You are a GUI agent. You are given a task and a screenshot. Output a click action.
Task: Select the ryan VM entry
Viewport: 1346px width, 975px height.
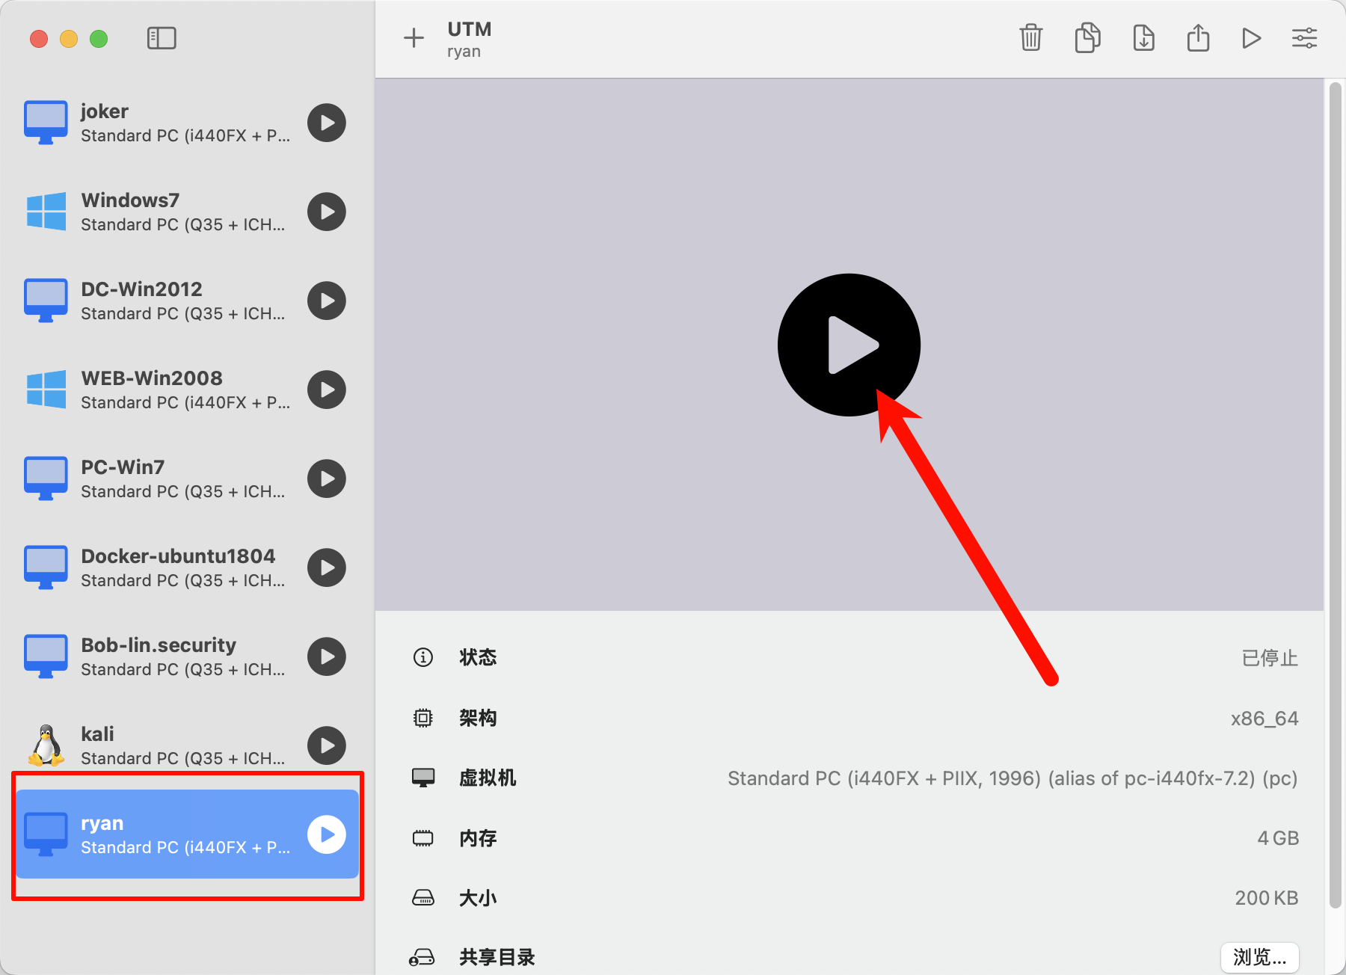point(187,834)
